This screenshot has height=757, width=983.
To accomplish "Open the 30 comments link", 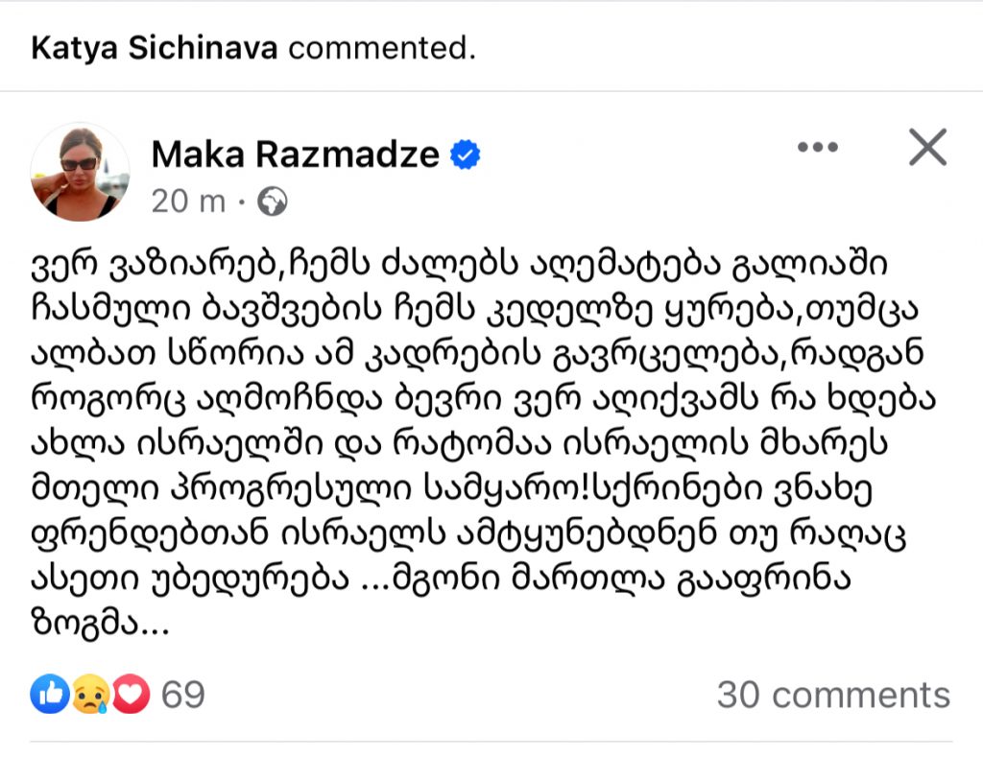I will [x=832, y=695].
